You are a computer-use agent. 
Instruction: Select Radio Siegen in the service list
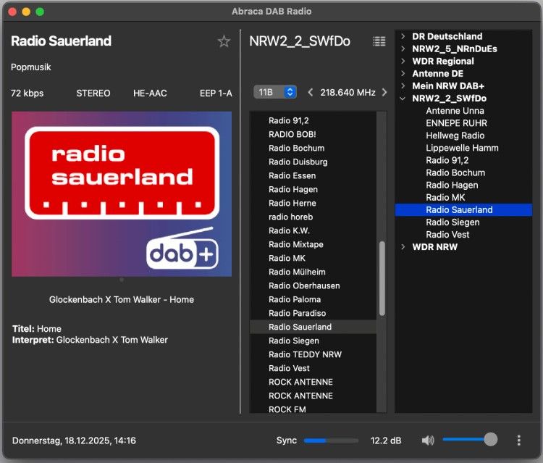[x=293, y=341]
